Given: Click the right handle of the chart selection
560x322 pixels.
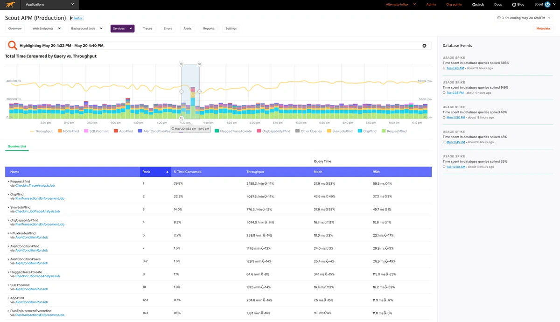Looking at the screenshot, I should click(x=199, y=91).
